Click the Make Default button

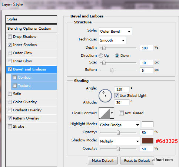[103, 160]
